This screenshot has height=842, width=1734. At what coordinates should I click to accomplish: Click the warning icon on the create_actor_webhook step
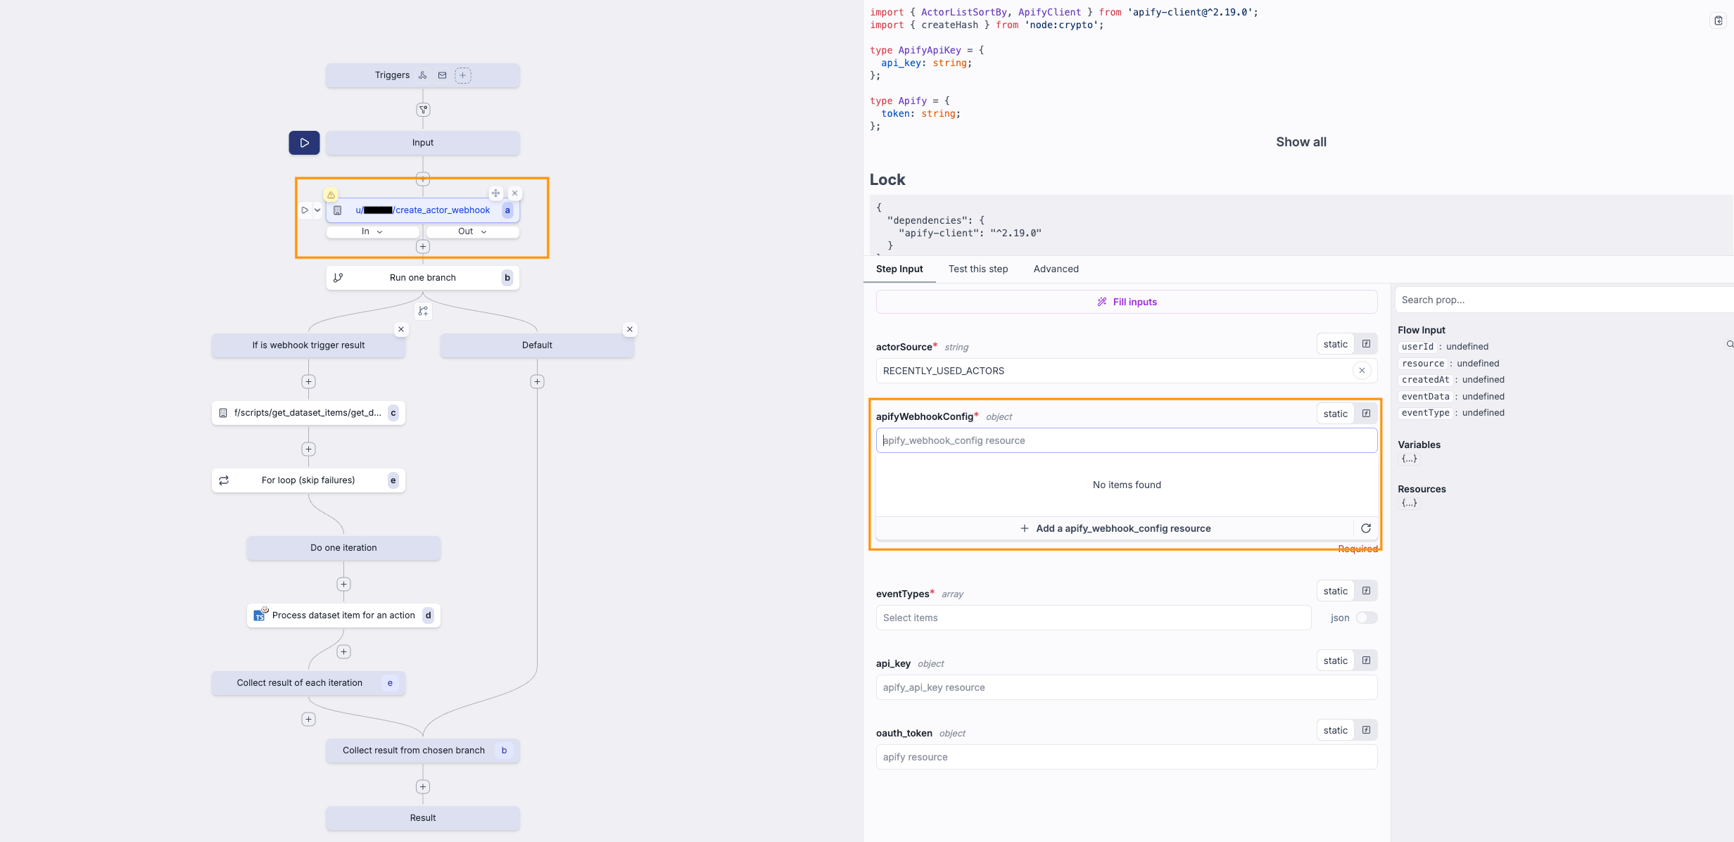[331, 194]
